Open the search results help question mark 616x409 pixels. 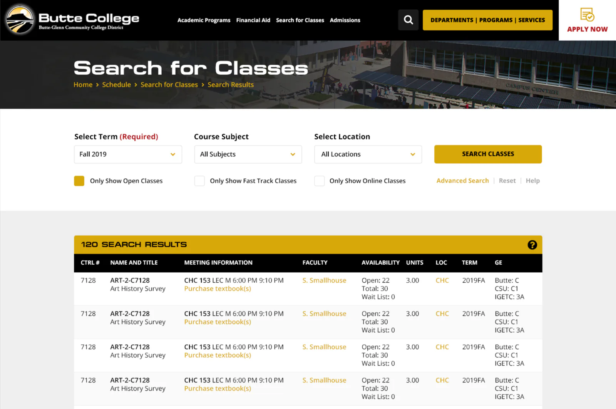532,245
